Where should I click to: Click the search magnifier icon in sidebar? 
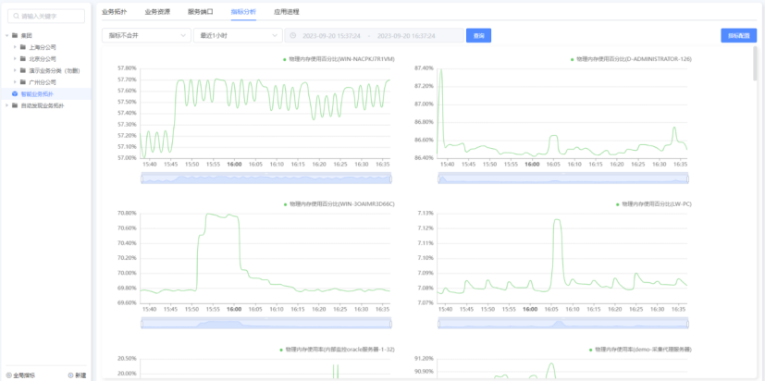tap(17, 16)
